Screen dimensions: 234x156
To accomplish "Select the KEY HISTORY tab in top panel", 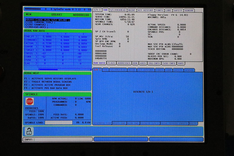I will coord(145,10).
